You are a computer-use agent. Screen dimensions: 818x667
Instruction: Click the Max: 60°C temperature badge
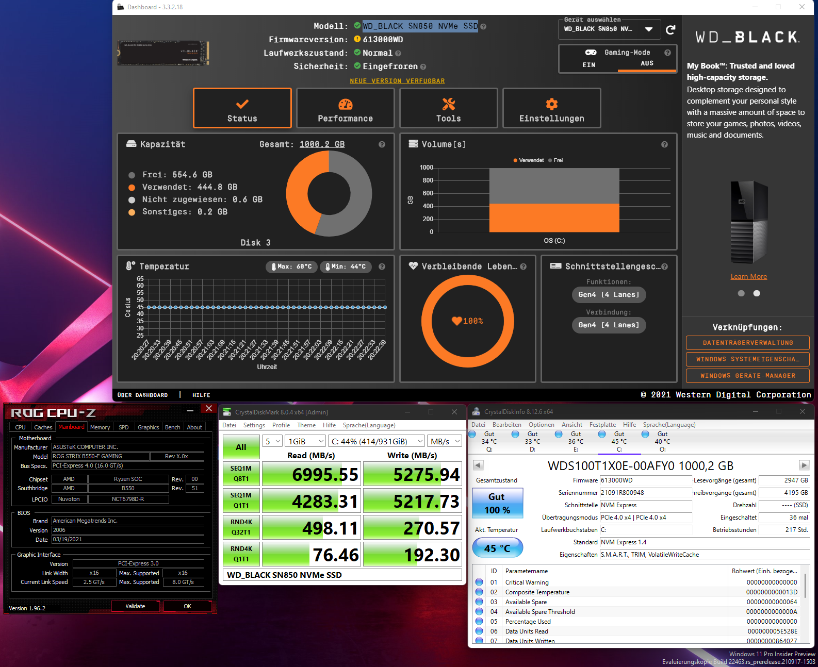292,266
